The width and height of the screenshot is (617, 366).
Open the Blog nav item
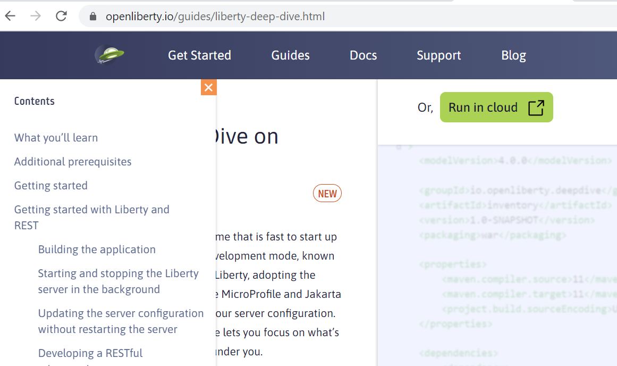(x=513, y=55)
